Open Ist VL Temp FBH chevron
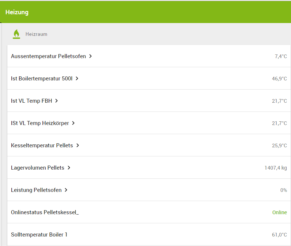The image size is (291, 246). point(57,101)
